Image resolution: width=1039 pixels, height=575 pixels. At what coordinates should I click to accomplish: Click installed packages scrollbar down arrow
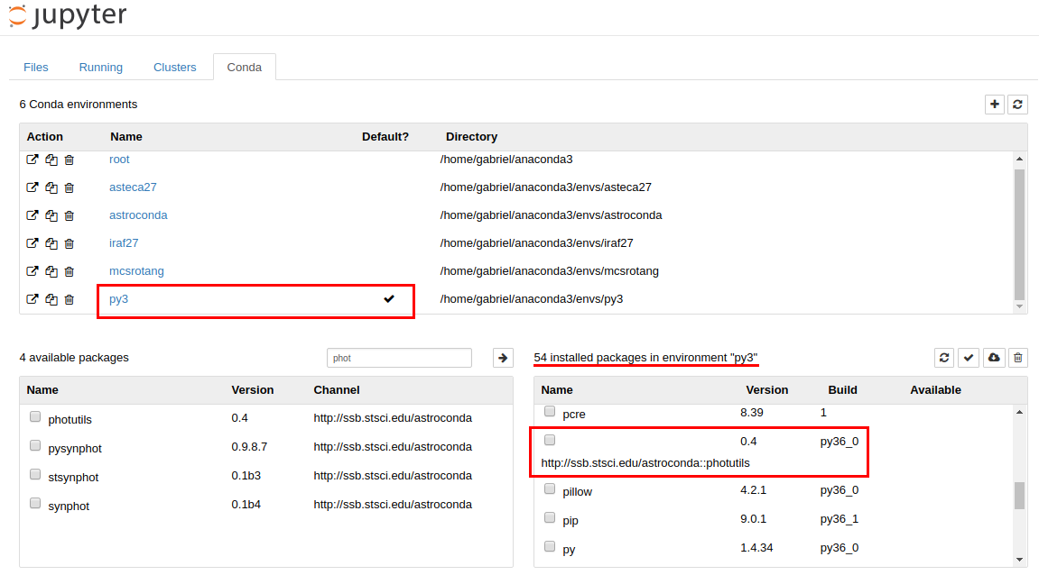pyautogui.click(x=1019, y=560)
